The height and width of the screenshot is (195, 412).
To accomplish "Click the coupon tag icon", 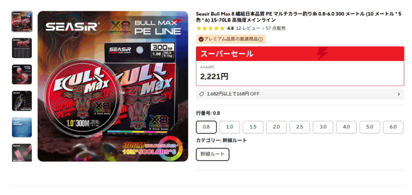I will pyautogui.click(x=202, y=94).
